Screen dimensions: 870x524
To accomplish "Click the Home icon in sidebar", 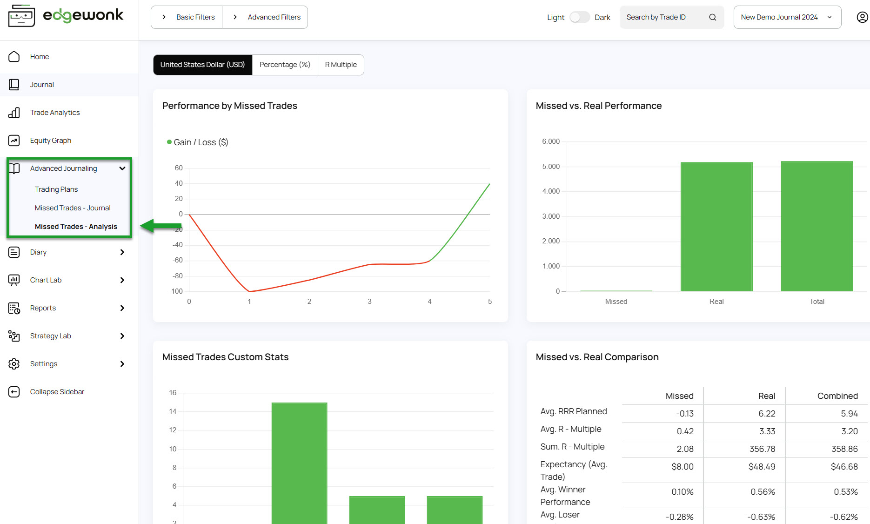I will [x=14, y=57].
